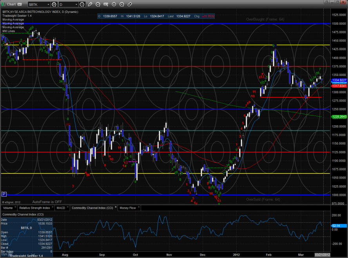Click the 03/21/2012 date marker on time axis
Image resolution: width=348 pixels, height=258 pixels.
(x=323, y=254)
